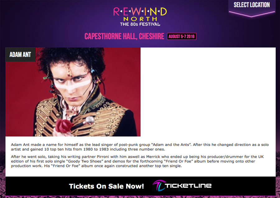This screenshot has height=198, width=280.
Task: Click the TICKETLINE wordmark text
Action: click(188, 186)
